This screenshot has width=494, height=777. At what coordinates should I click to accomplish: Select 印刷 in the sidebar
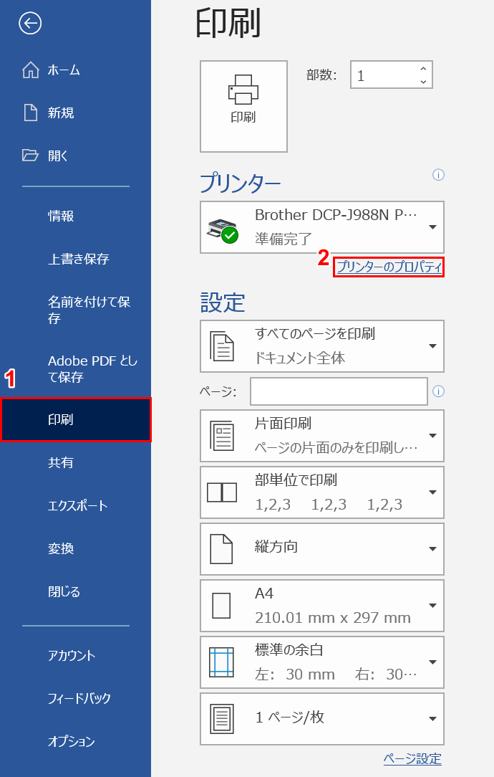[75, 420]
